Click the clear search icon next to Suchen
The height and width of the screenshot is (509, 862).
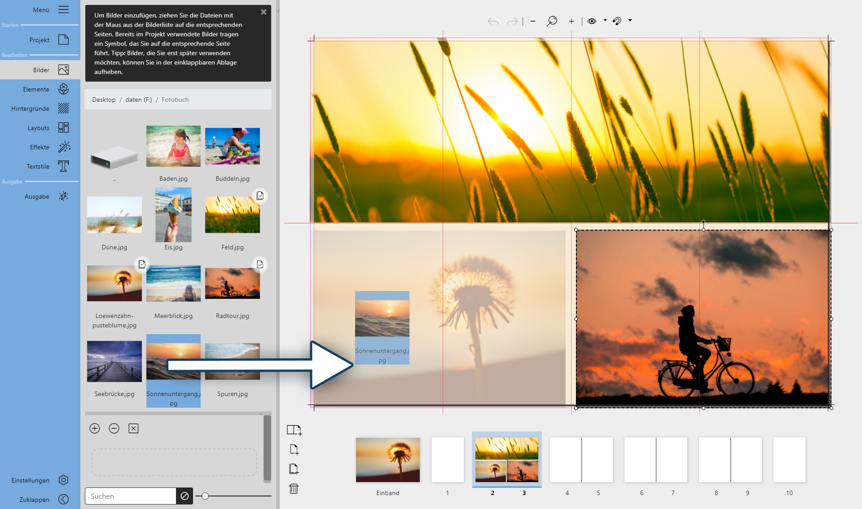185,496
